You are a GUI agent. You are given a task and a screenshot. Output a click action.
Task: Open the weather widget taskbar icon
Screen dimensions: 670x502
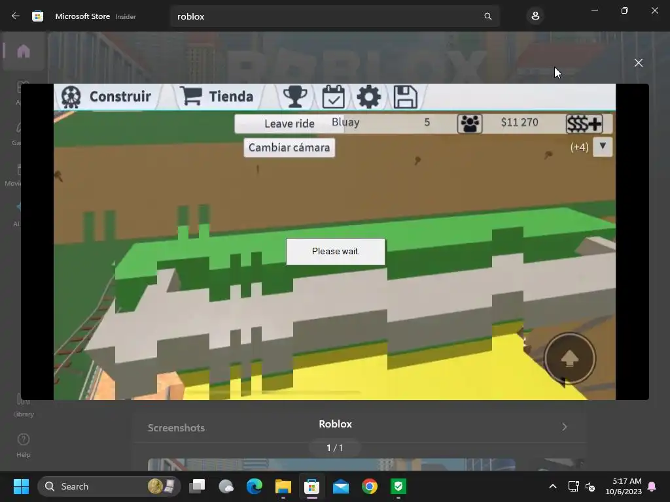point(226,486)
